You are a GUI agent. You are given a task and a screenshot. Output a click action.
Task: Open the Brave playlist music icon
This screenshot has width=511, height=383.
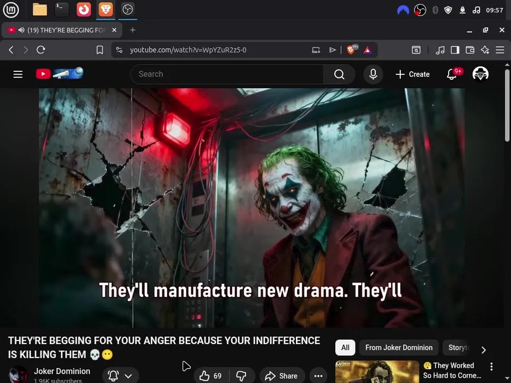tap(440, 50)
